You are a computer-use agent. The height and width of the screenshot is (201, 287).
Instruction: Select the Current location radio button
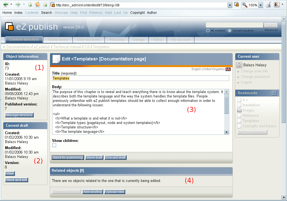click(229, 31)
